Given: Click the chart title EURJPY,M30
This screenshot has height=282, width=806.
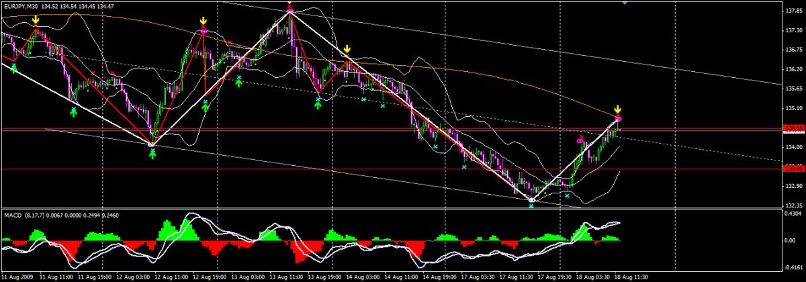Looking at the screenshot, I should (22, 6).
